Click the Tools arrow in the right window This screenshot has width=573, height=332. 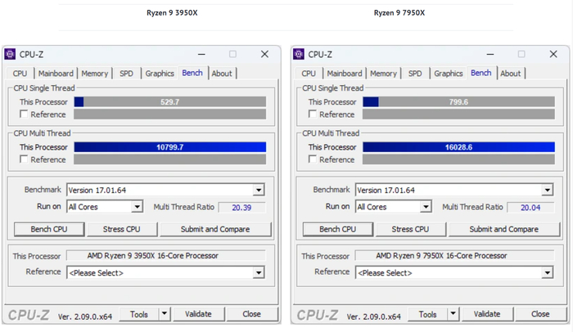pos(452,314)
